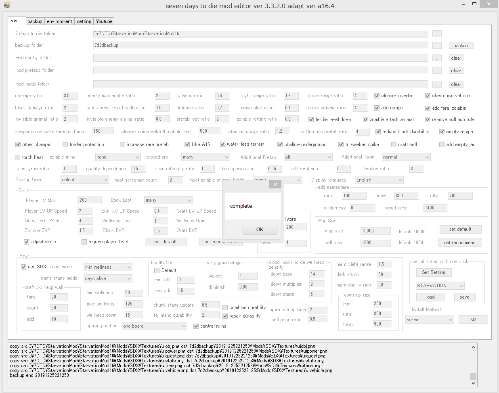The image size is (499, 393).
Task: Focus the map size input field
Action: (375, 231)
